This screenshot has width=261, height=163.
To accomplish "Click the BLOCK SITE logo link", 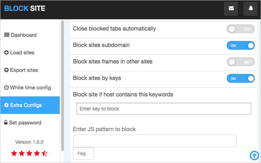I will [x=25, y=8].
